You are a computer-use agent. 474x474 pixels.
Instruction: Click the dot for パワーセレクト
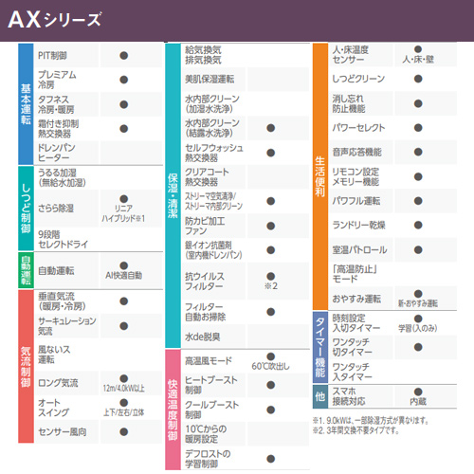418,128
